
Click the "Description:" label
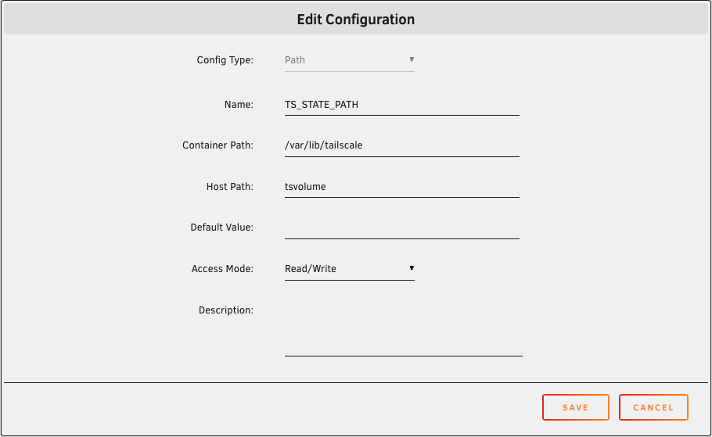(x=225, y=310)
